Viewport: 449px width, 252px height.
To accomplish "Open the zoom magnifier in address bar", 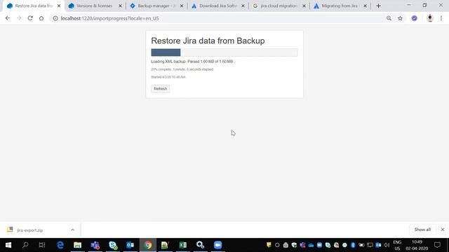I will pos(389,18).
